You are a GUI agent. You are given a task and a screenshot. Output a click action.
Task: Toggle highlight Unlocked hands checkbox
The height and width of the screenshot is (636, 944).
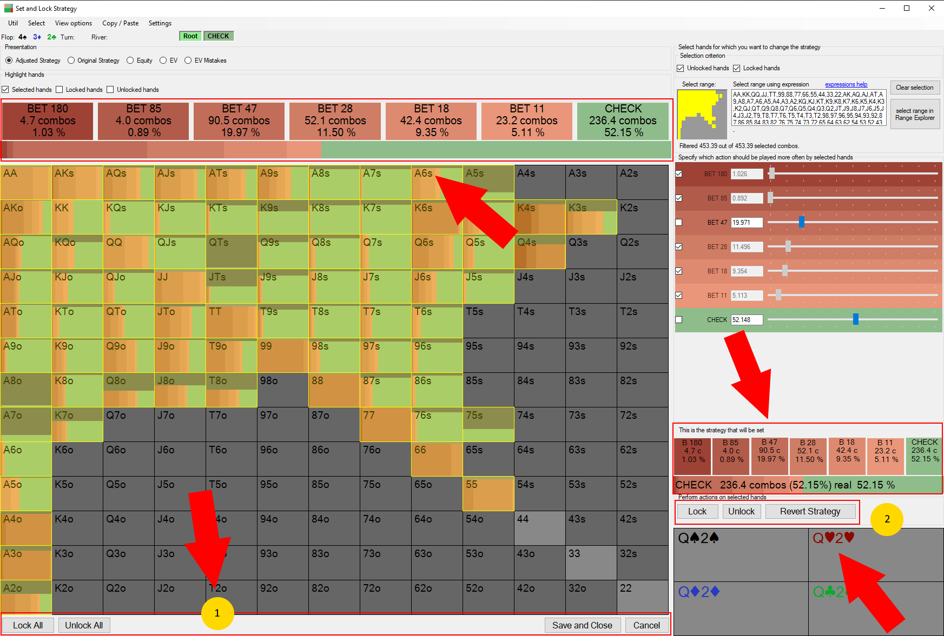click(x=110, y=90)
